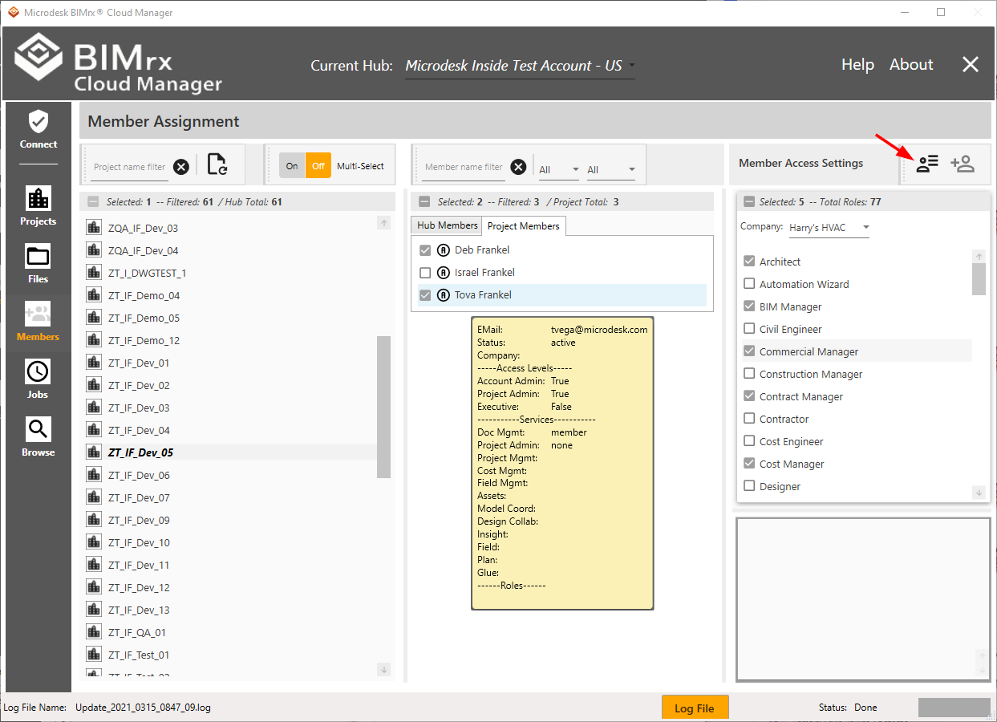997x722 pixels.
Task: Uncheck the Cost Manager role
Action: click(749, 464)
